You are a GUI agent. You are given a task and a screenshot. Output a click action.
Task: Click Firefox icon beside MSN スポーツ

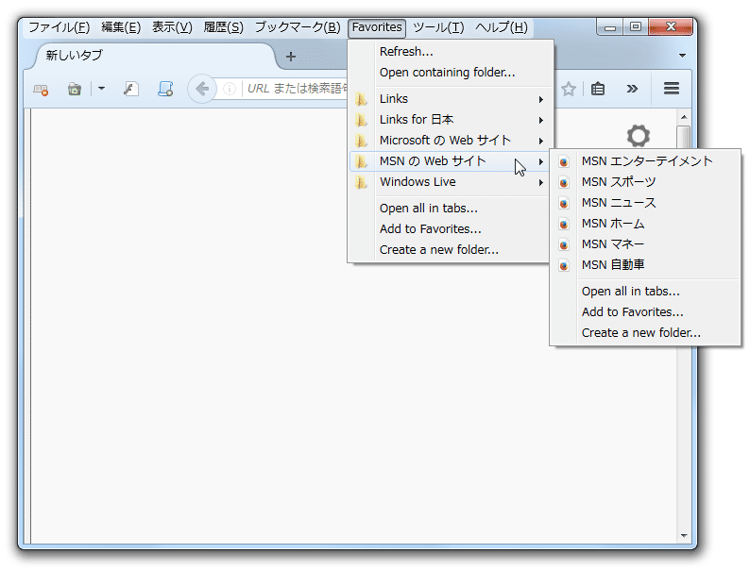pos(564,182)
